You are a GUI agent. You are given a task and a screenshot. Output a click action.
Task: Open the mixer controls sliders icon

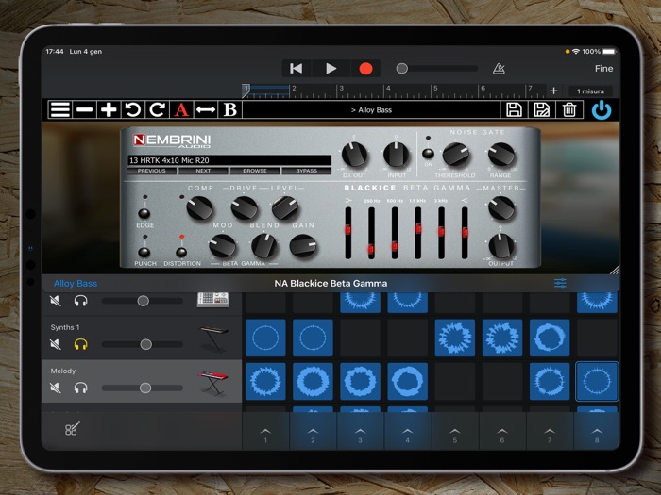tap(560, 283)
